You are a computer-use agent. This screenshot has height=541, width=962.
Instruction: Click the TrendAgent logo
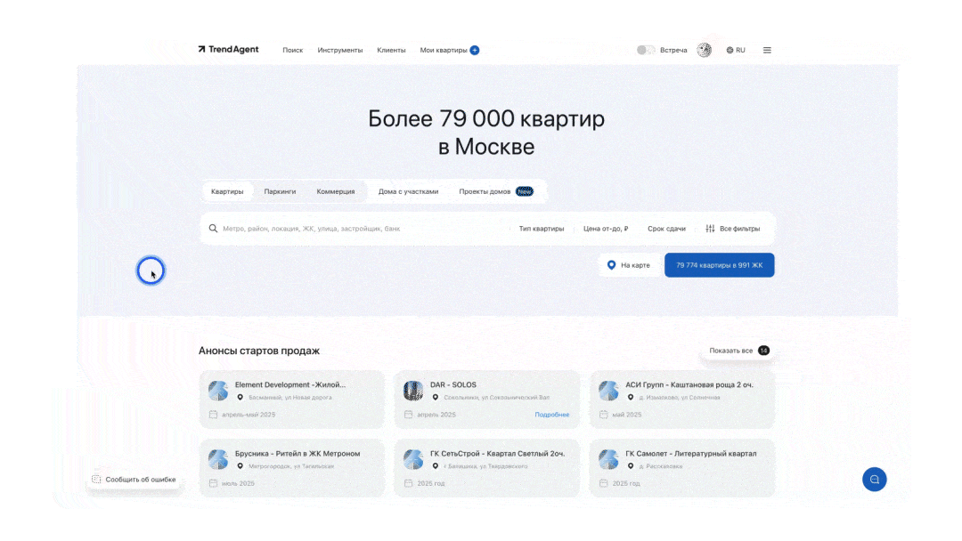228,50
